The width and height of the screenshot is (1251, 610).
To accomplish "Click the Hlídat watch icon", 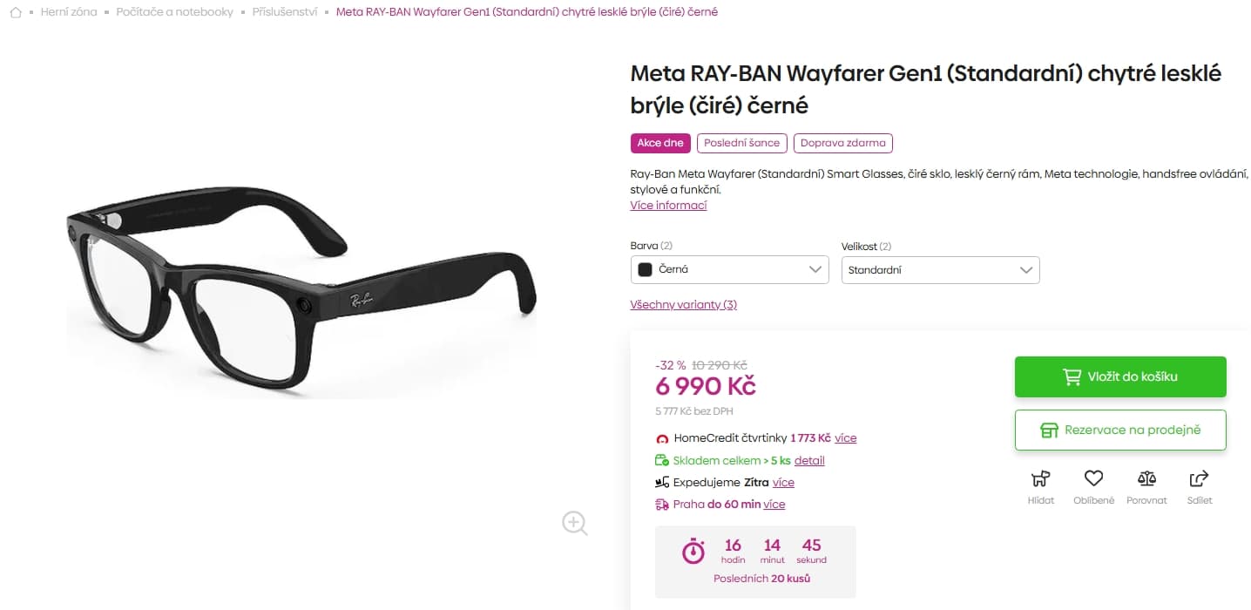I will (x=1040, y=478).
